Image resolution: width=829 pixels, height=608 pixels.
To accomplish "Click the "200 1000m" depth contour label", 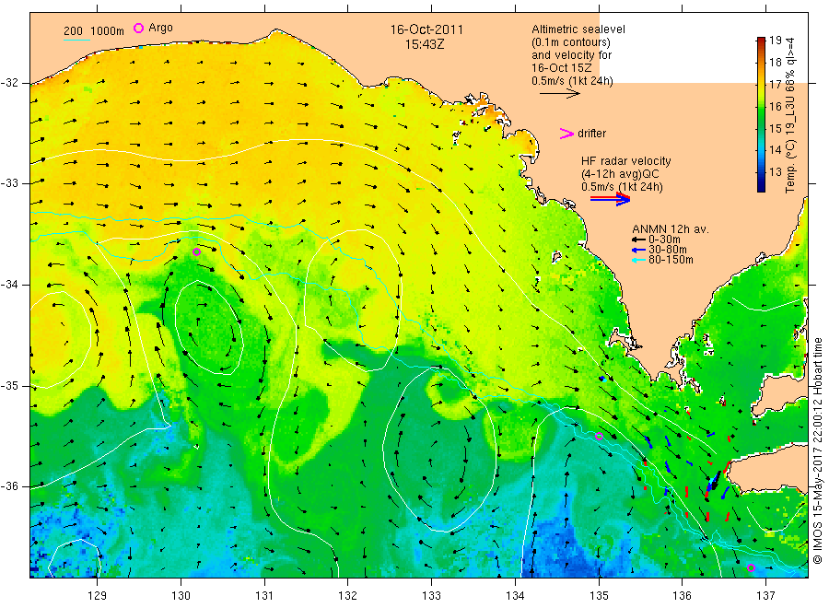I will point(94,31).
